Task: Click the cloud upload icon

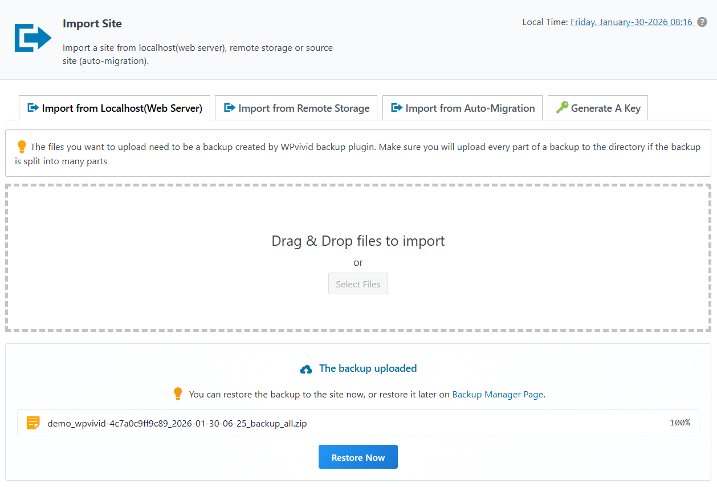Action: [x=306, y=370]
